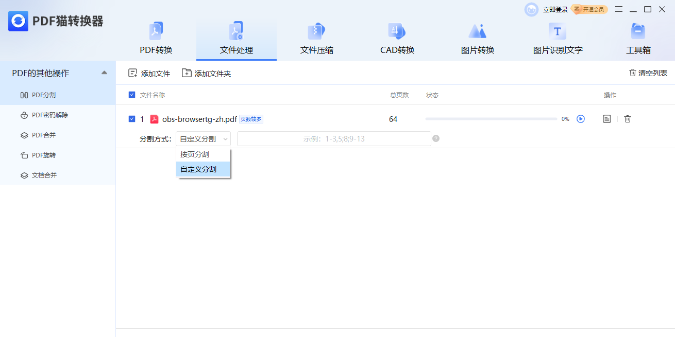Uncheck obs-browsertg-zh.pdf row checkbox
Image resolution: width=675 pixels, height=337 pixels.
click(x=132, y=119)
